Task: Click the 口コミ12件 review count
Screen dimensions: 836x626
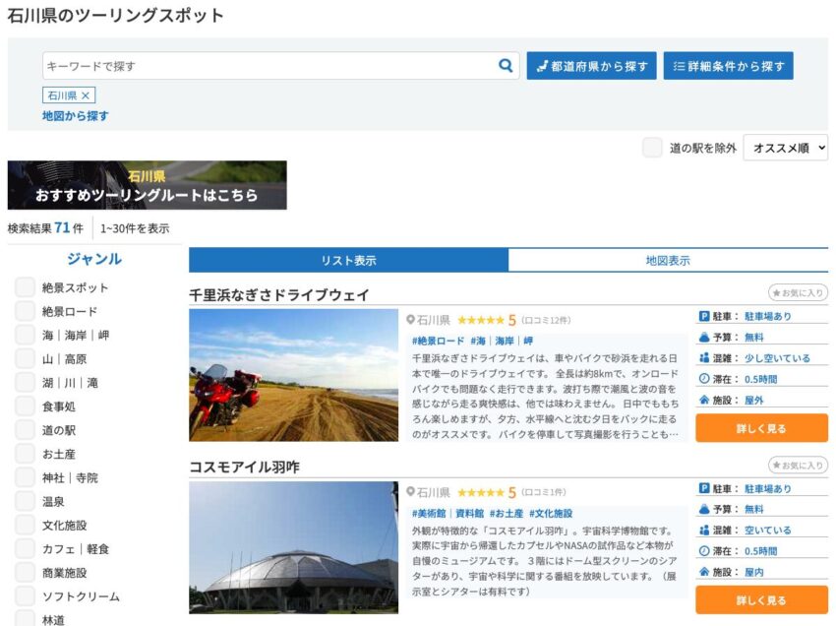Action: click(x=546, y=320)
